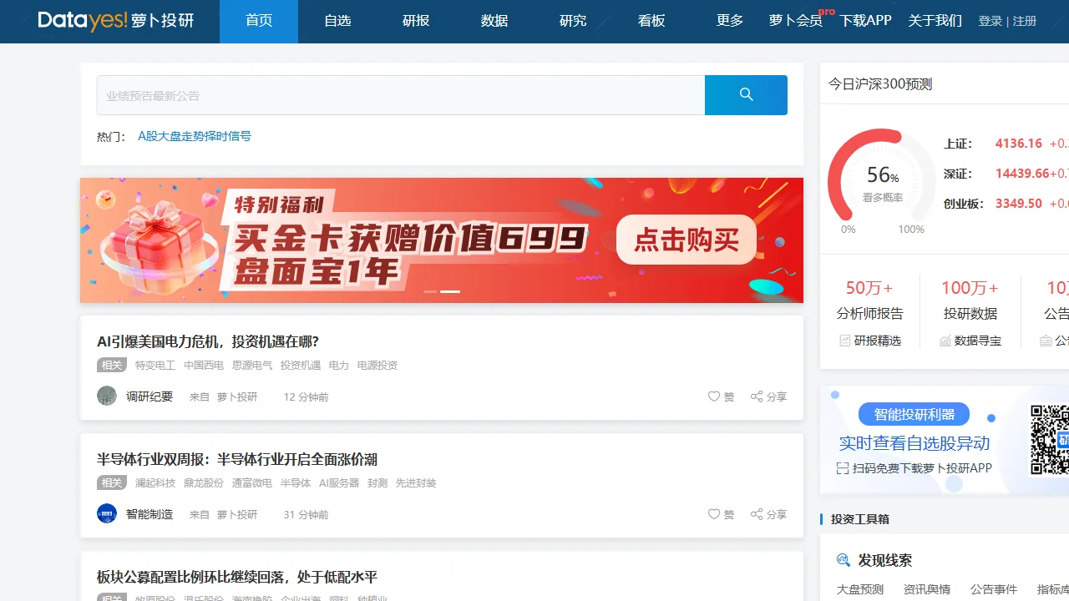The width and height of the screenshot is (1069, 601).
Task: Switch to the 自选 tab
Action: point(337,21)
